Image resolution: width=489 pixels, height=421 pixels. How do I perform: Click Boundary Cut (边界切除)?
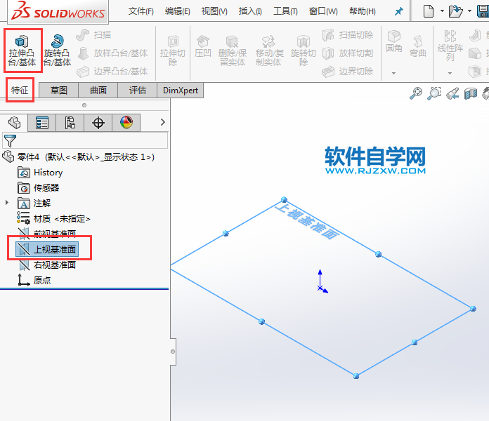pyautogui.click(x=348, y=72)
